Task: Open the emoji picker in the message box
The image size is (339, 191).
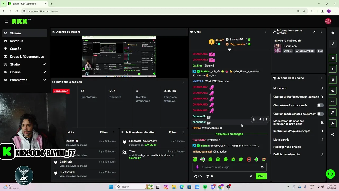Action: (262, 167)
